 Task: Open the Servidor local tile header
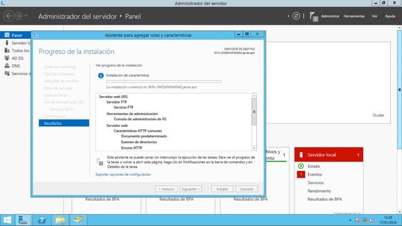tap(329, 155)
